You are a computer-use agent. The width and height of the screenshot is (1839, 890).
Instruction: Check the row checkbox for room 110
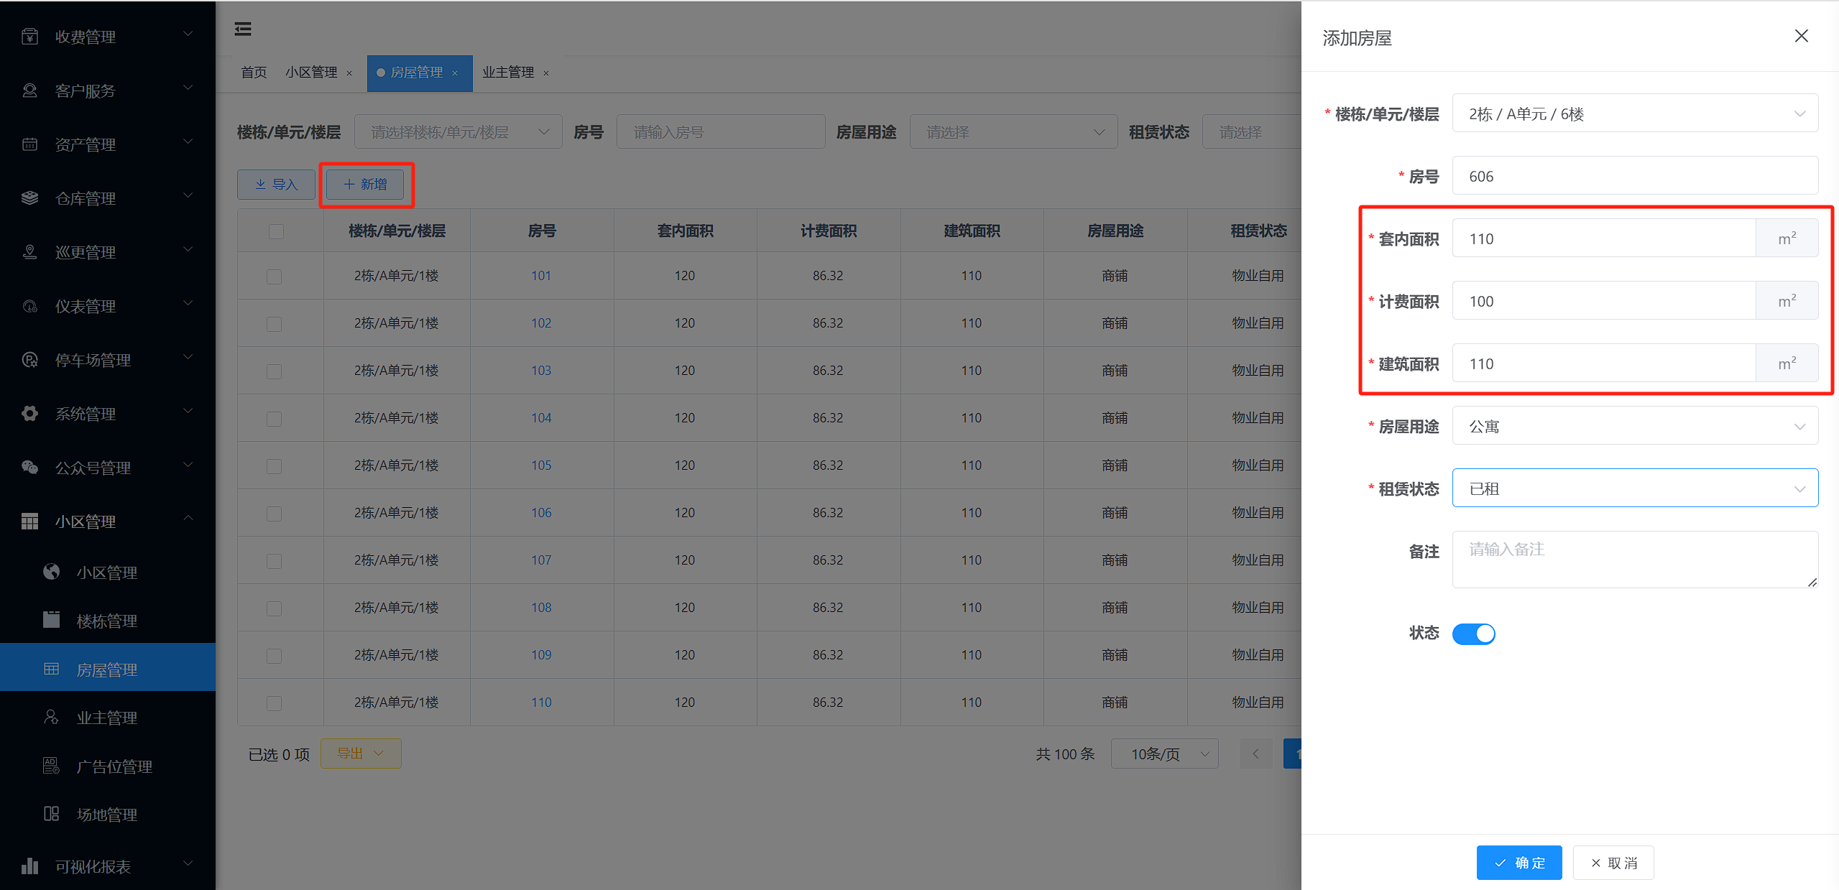click(x=274, y=703)
